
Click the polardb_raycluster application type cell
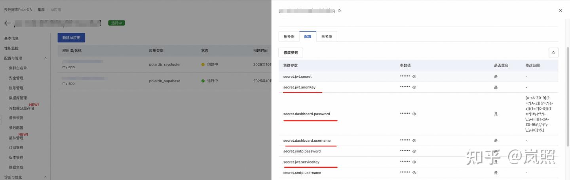point(165,64)
